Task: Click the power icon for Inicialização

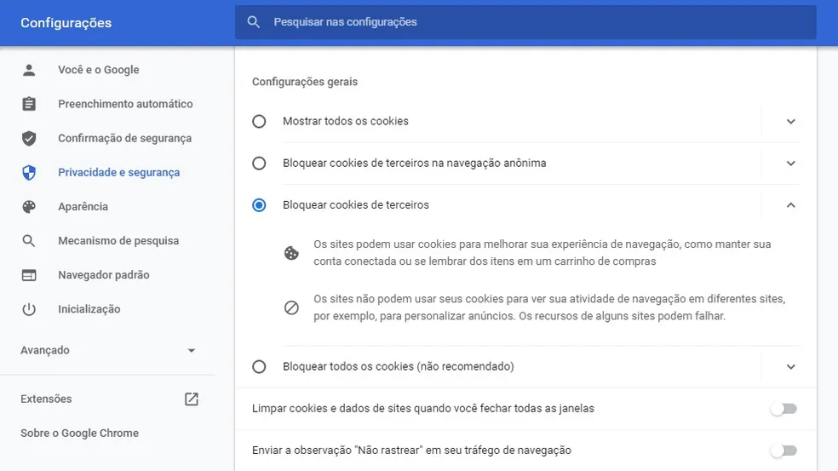Action: 29,309
